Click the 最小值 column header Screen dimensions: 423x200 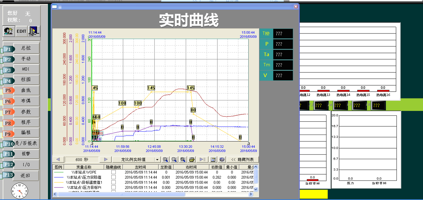tap(231, 167)
